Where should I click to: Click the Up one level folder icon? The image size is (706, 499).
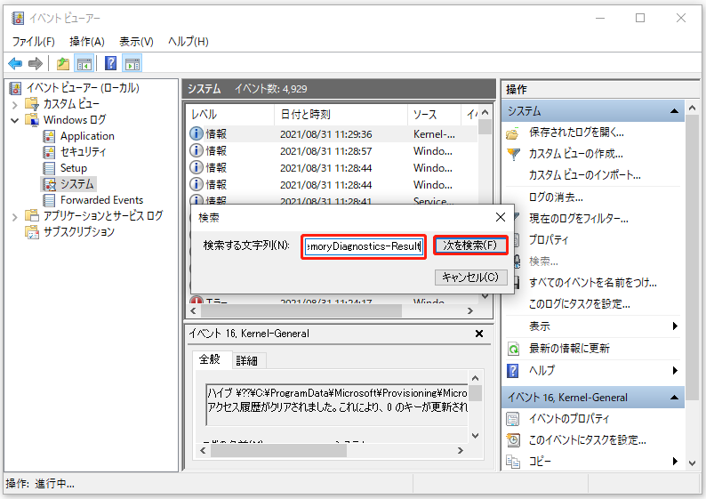click(63, 63)
